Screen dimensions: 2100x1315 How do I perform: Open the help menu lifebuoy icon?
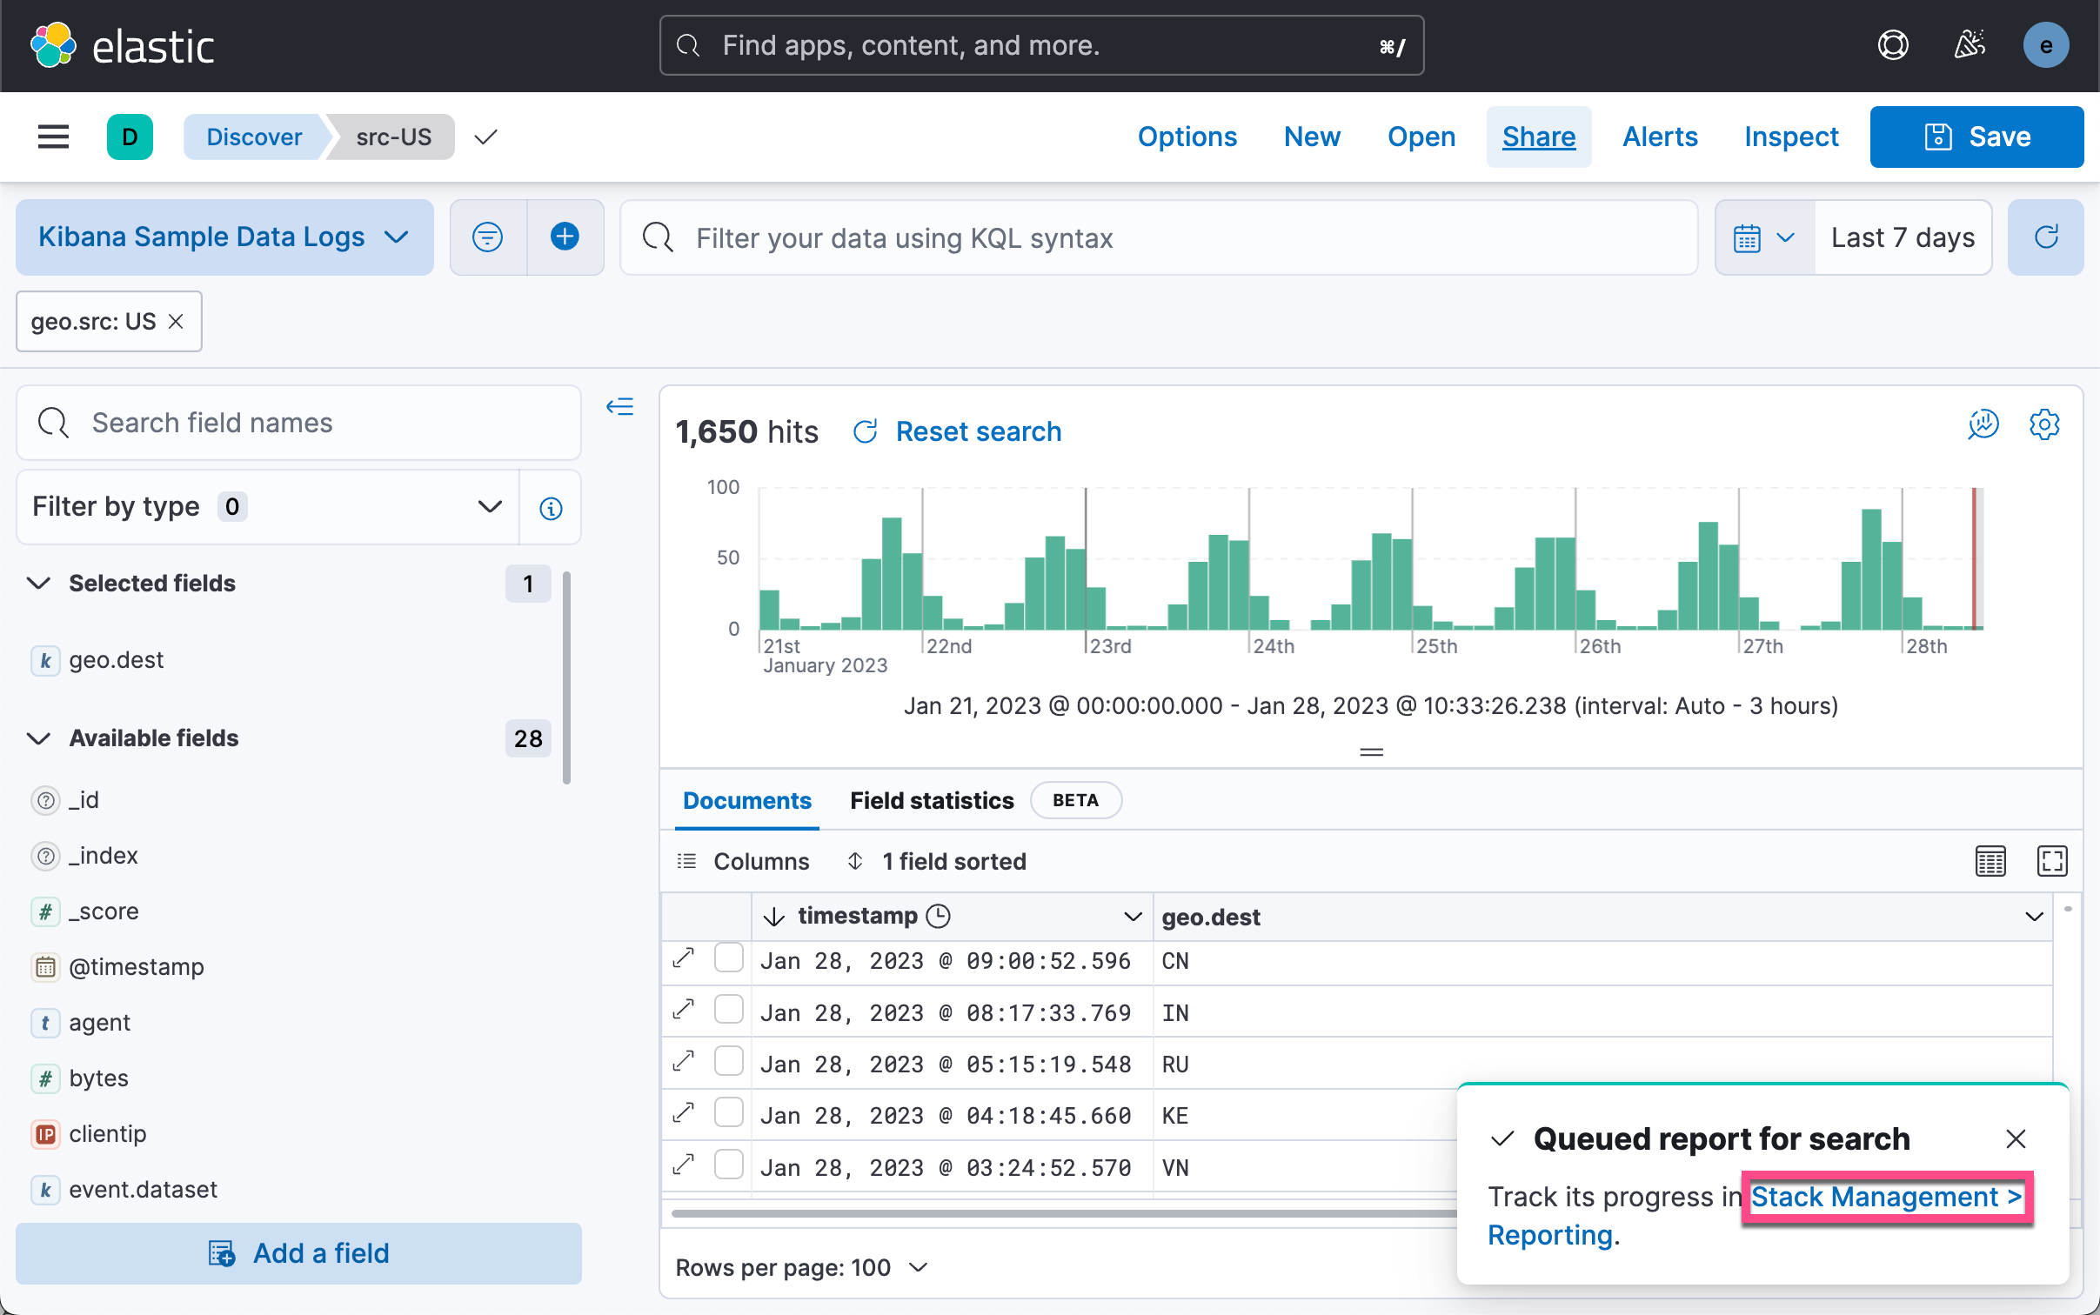1893,45
